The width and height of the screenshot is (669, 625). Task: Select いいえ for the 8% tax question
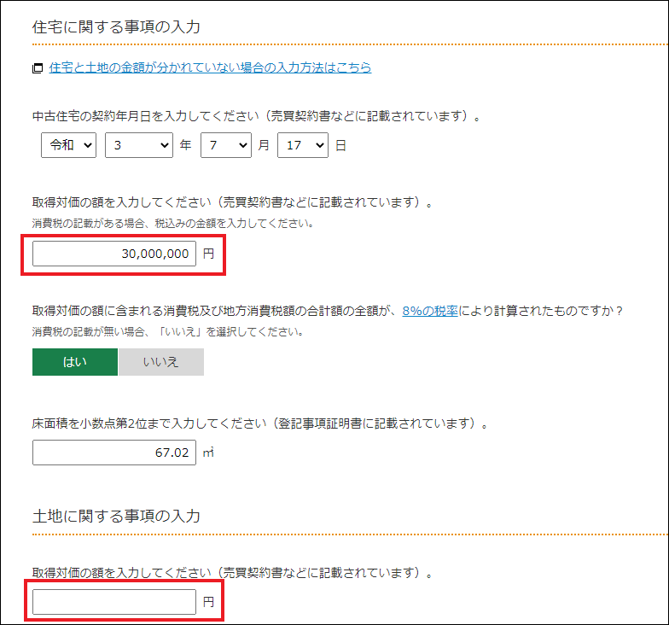click(161, 362)
